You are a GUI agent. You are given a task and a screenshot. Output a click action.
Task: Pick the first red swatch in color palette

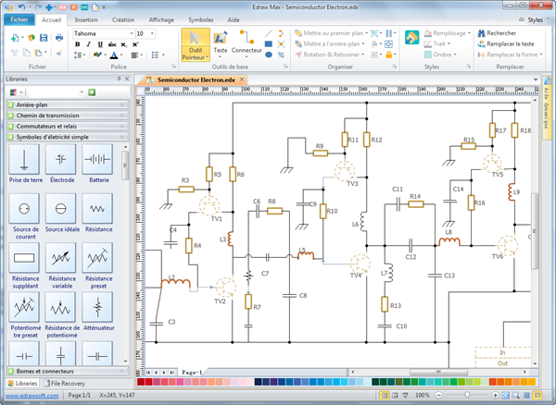pyautogui.click(x=141, y=382)
